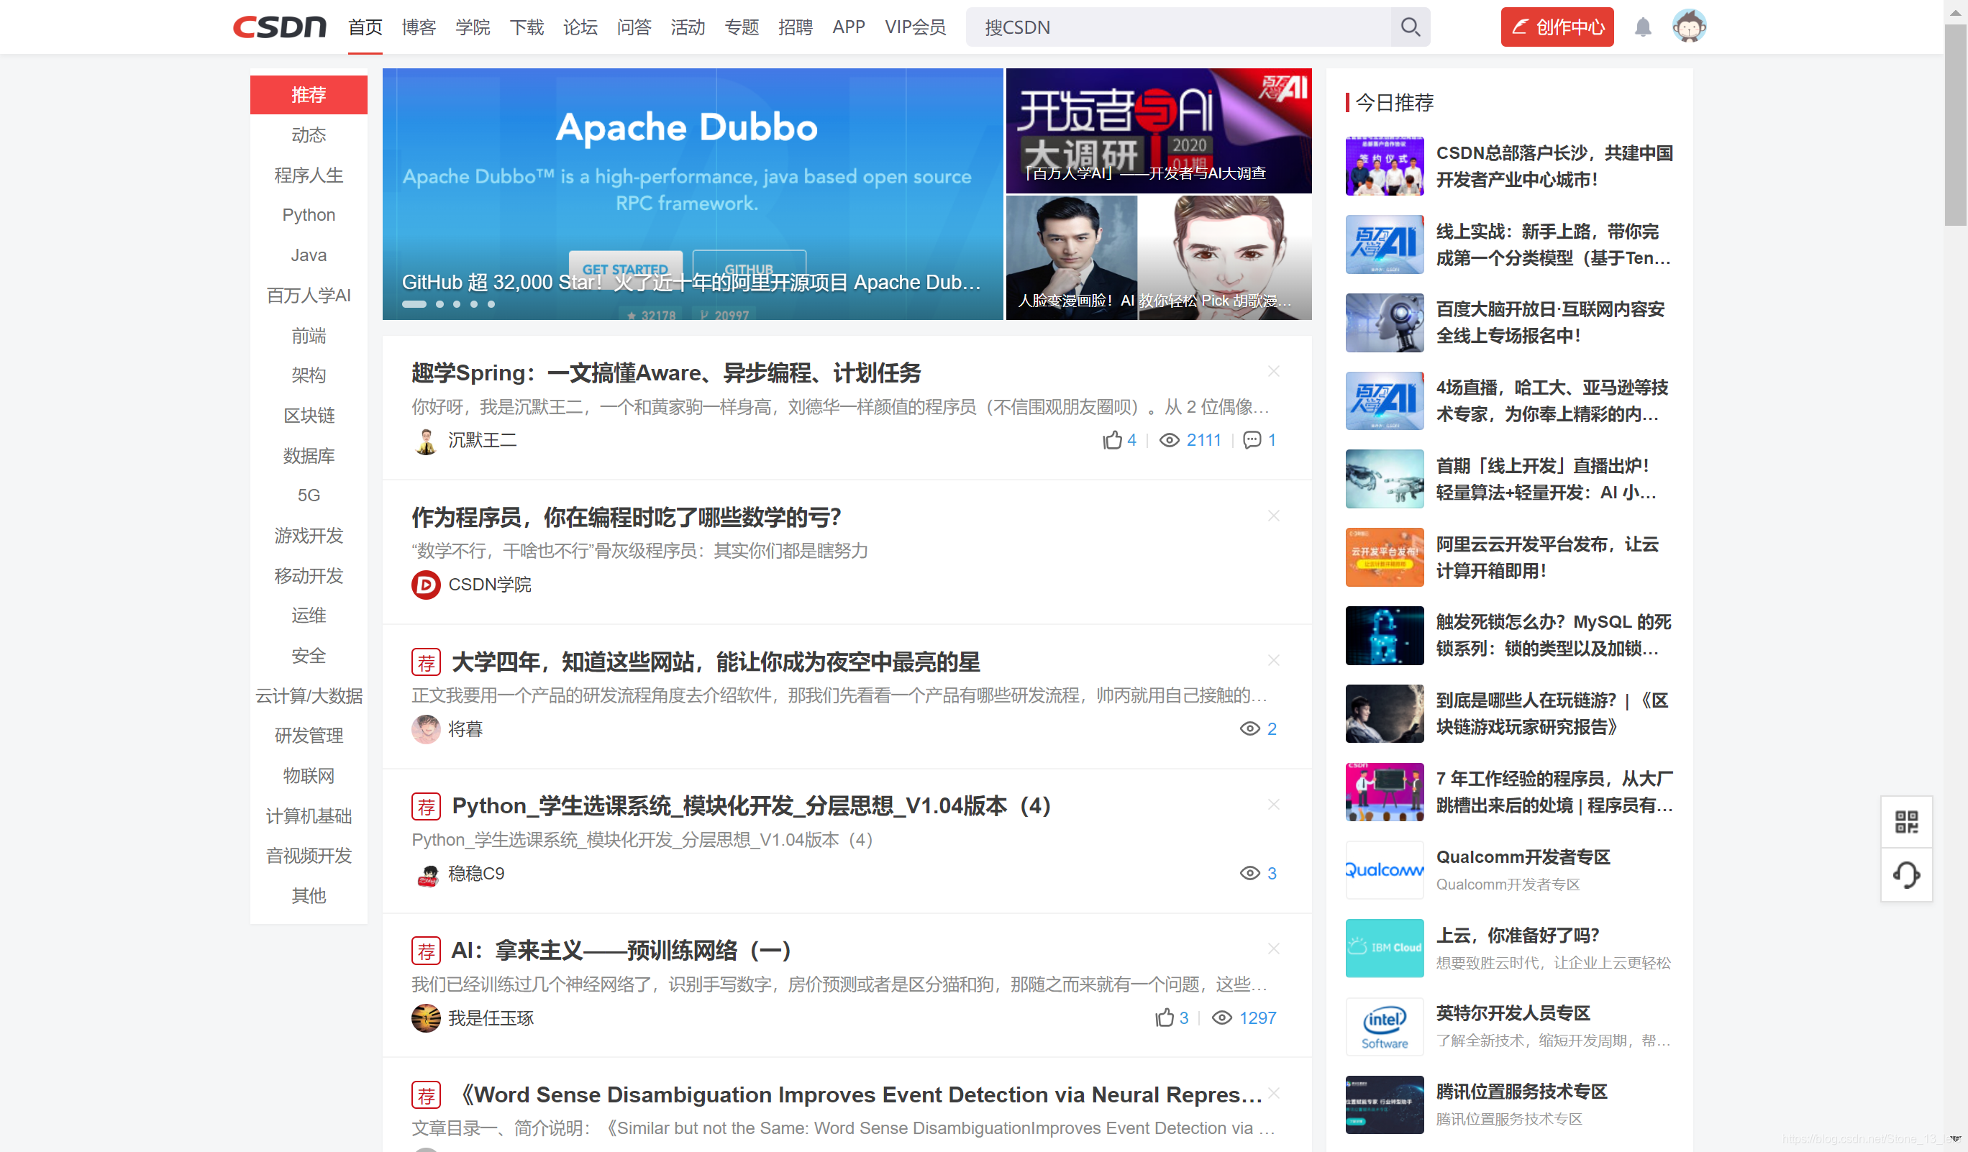Select the 百万人学AI sidebar category
This screenshot has height=1152, width=1968.
(309, 295)
